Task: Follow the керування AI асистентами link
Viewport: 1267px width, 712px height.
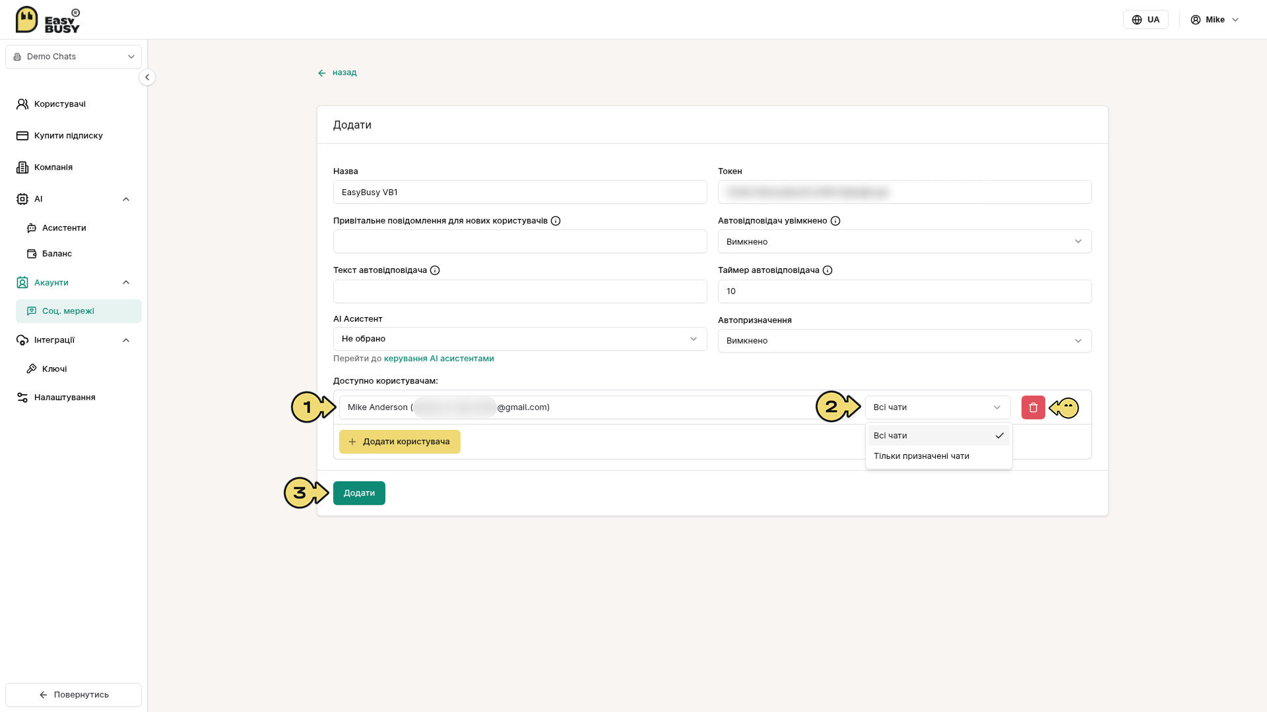Action: click(439, 359)
